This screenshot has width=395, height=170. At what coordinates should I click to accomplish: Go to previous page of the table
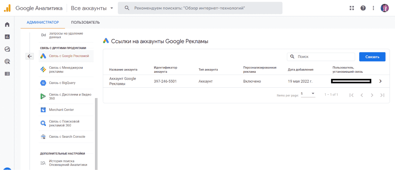362,95
